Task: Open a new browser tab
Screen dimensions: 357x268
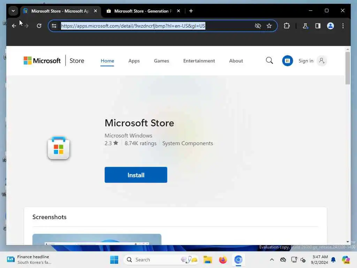Action: pos(191,11)
